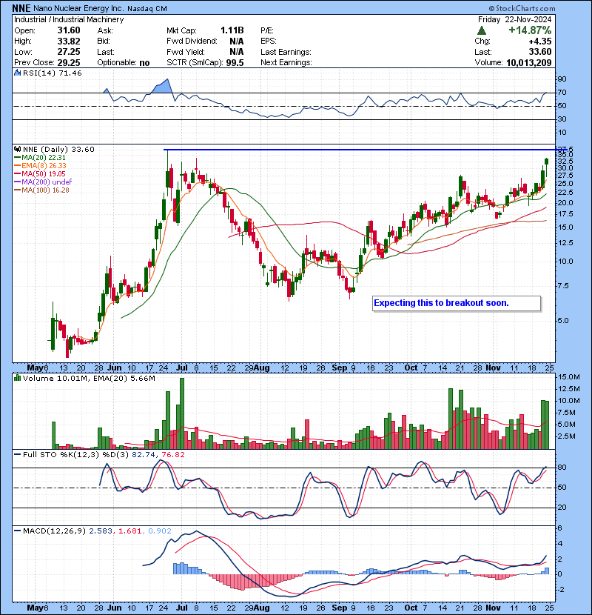Click the Fwd Dividend N/A value
Image resolution: width=592 pixels, height=615 pixels.
(x=237, y=41)
